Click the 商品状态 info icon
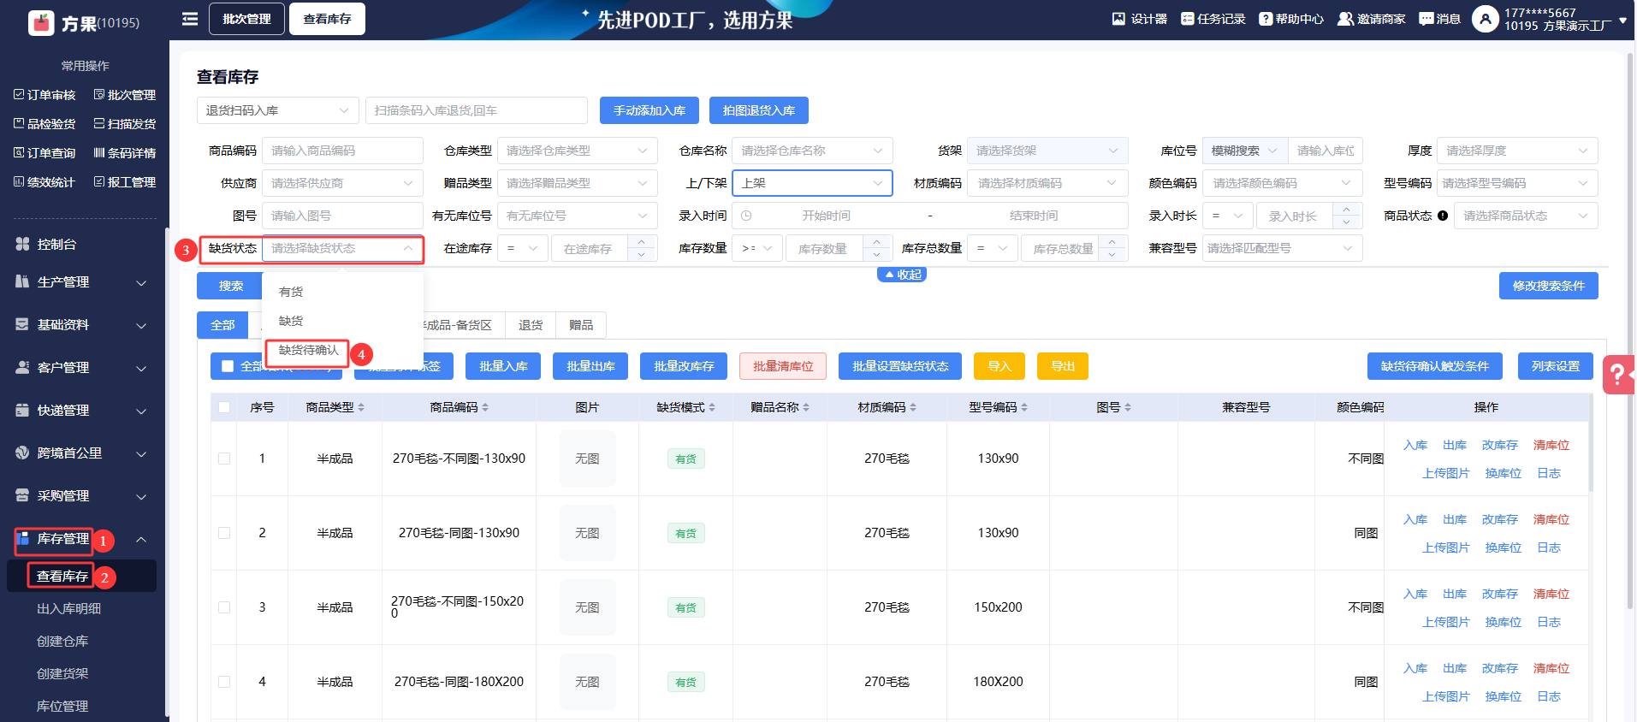The width and height of the screenshot is (1637, 722). [1443, 216]
